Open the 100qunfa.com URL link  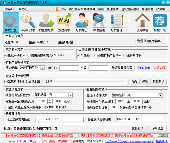click(x=129, y=141)
